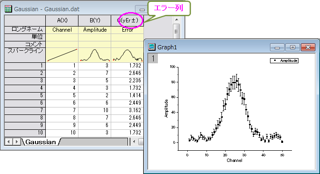Viewport: 320px width, 174px height.
Task: Minimize the Graph1 window
Action: tap(277, 47)
